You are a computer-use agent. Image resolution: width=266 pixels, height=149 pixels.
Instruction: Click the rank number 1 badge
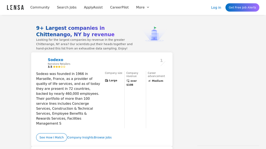(162, 61)
